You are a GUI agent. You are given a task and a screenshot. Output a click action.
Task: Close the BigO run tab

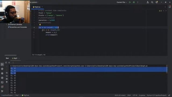[x=19, y=58]
